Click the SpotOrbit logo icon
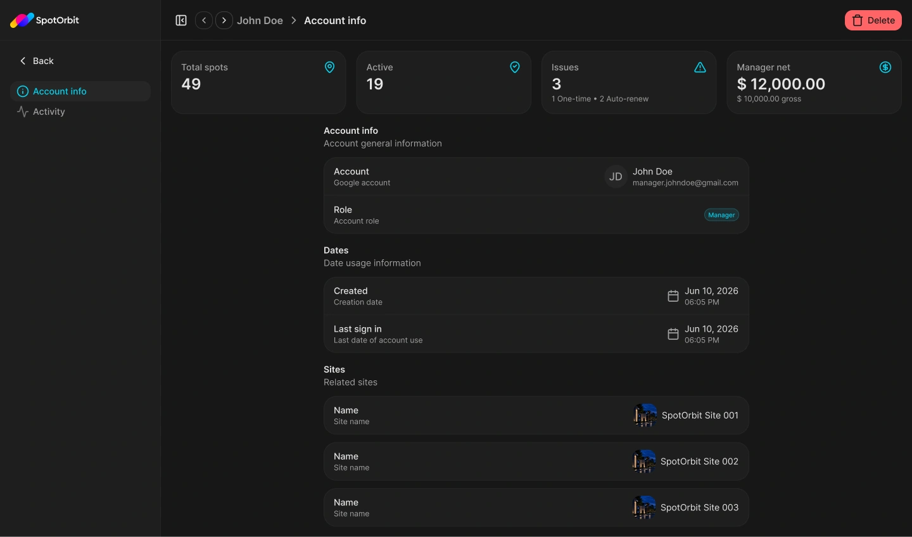Screen dimensions: 912x537 pyautogui.click(x=22, y=20)
